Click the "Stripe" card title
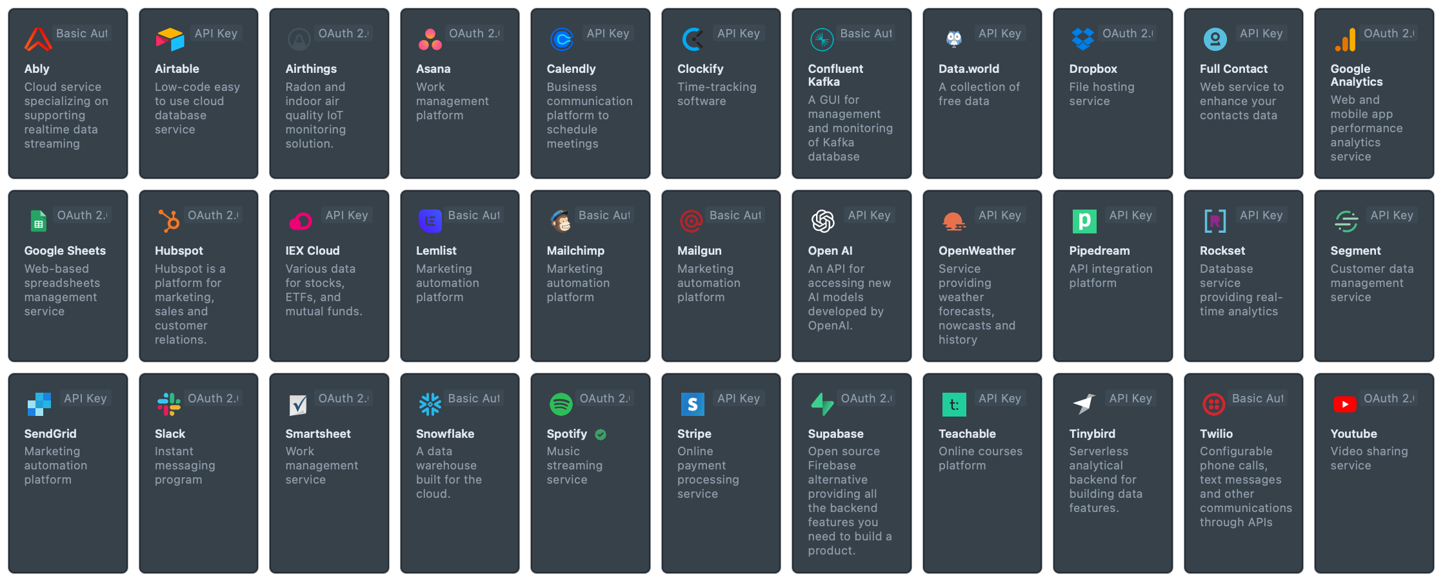The height and width of the screenshot is (581, 1445). pos(694,434)
